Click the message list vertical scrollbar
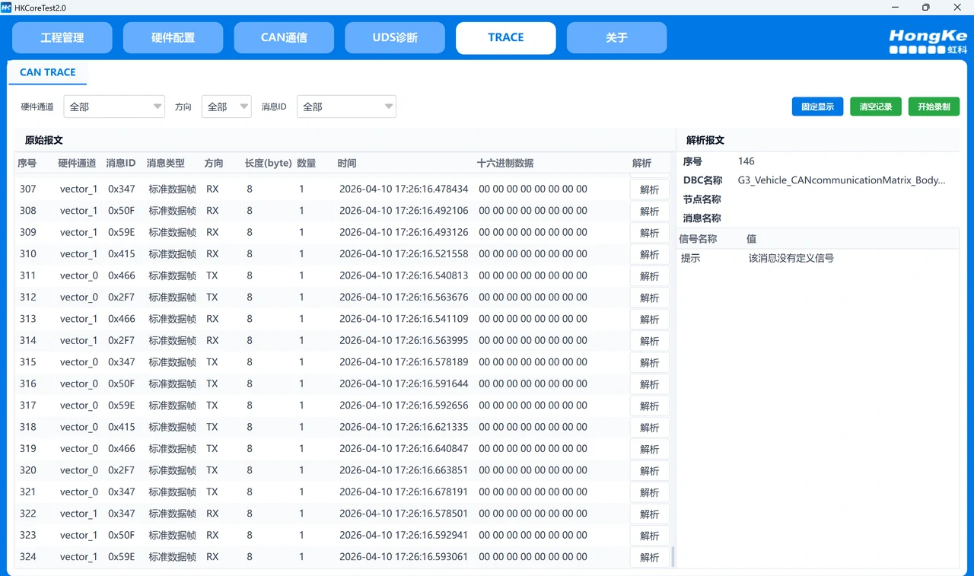974x576 pixels. [x=672, y=556]
